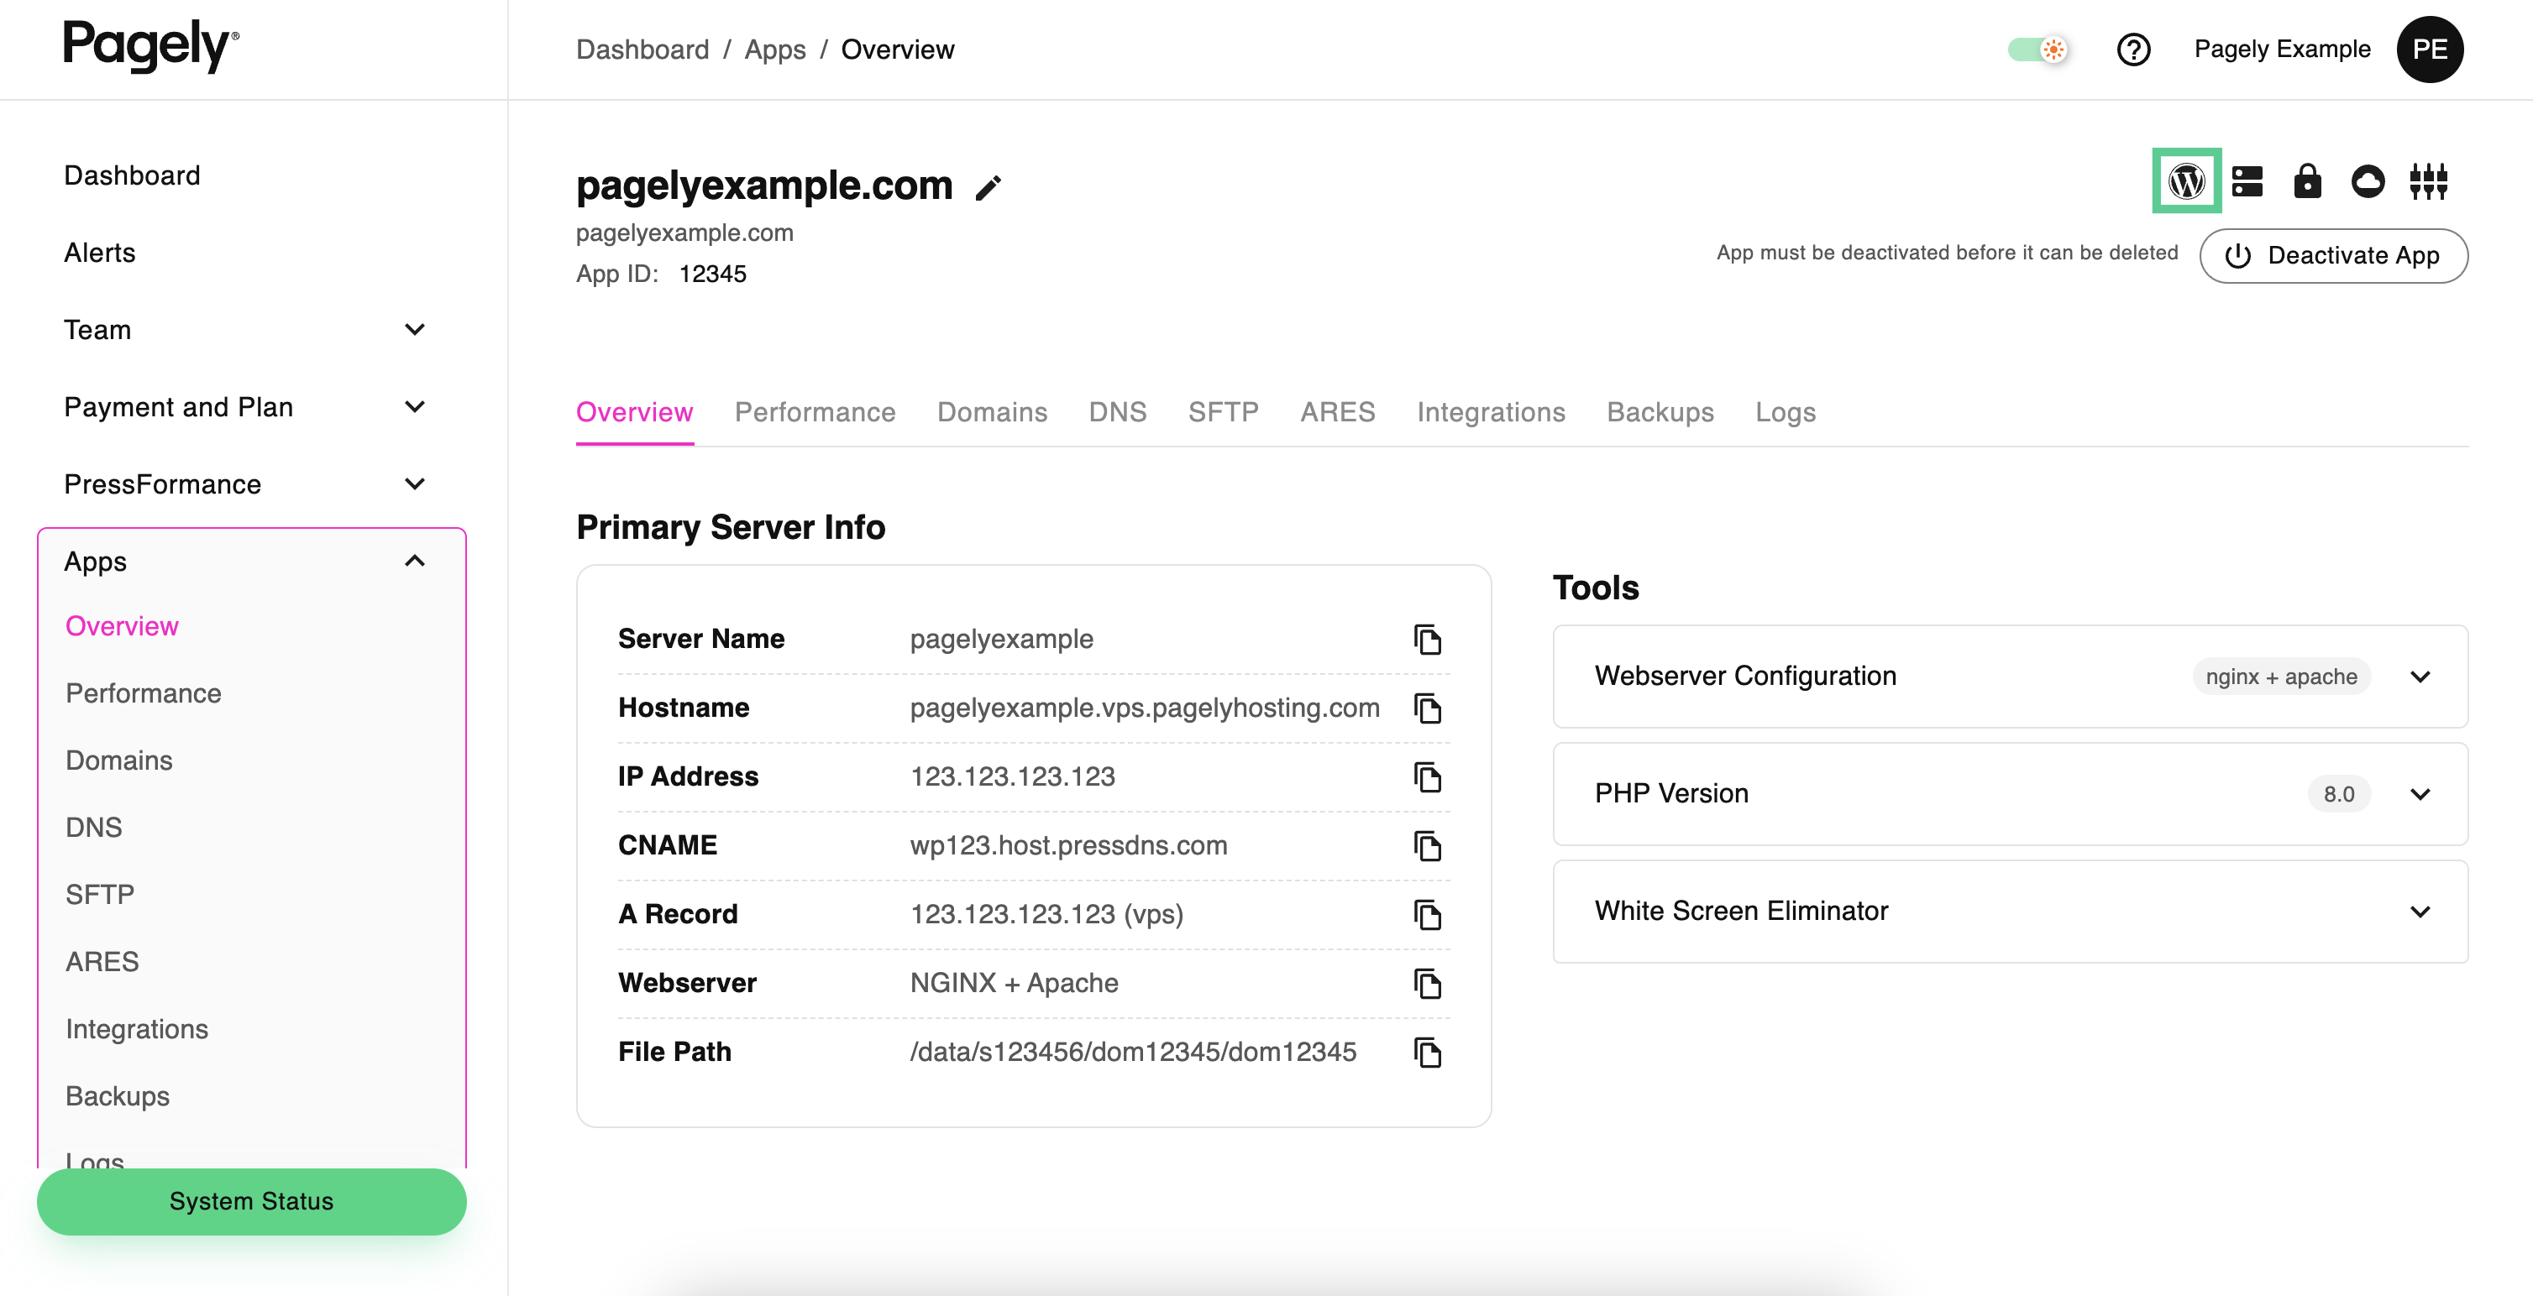Image resolution: width=2533 pixels, height=1296 pixels.
Task: Switch to the DNS tab
Action: point(1117,413)
